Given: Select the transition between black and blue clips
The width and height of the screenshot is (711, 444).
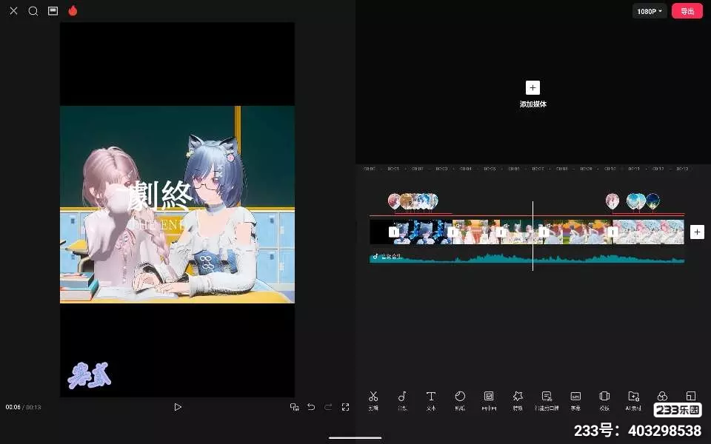Looking at the screenshot, I should (x=394, y=232).
